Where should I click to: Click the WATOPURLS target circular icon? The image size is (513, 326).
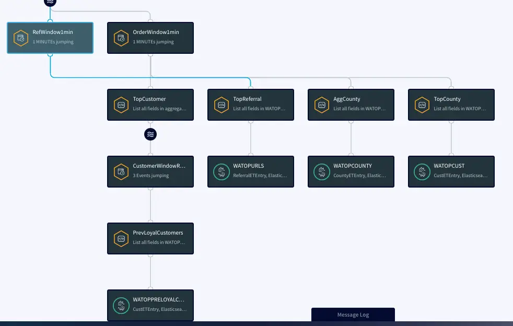click(x=221, y=171)
